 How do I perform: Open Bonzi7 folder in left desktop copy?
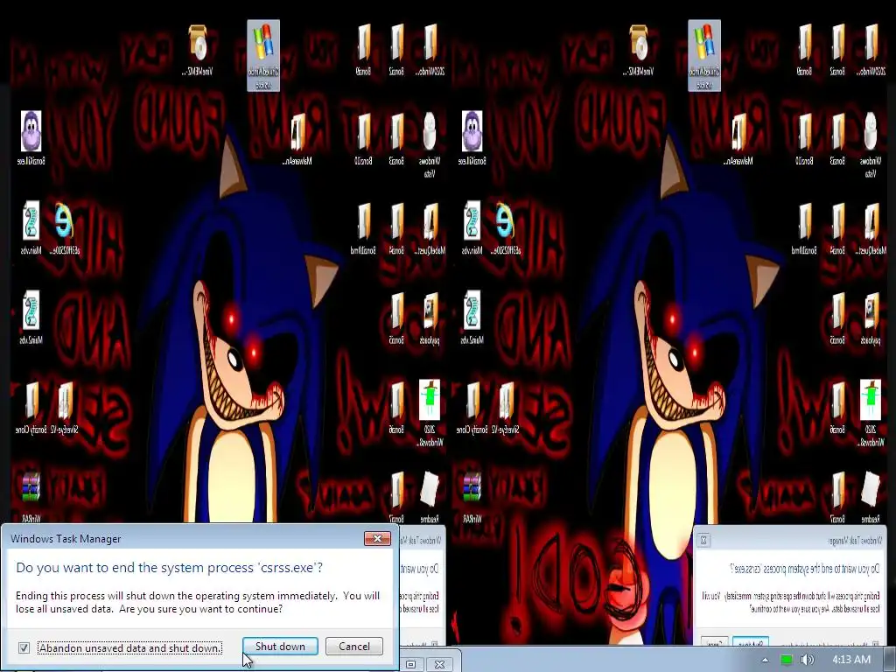[x=396, y=496]
